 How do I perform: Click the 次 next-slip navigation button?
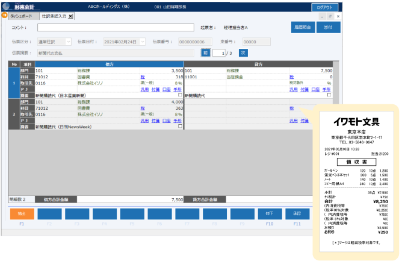(x=243, y=53)
